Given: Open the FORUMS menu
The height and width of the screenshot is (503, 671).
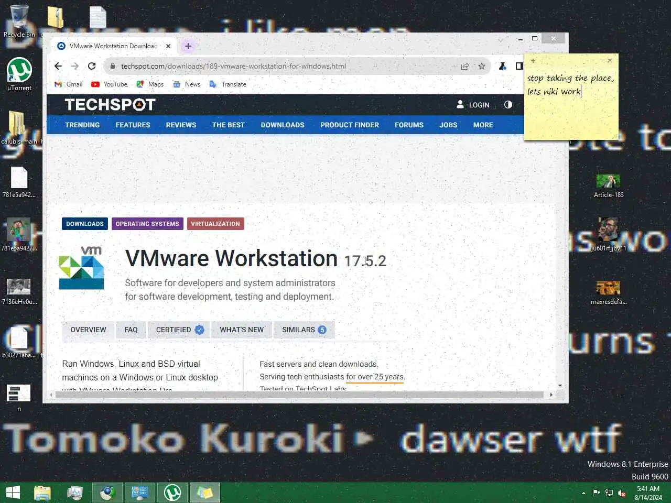Looking at the screenshot, I should tap(409, 125).
